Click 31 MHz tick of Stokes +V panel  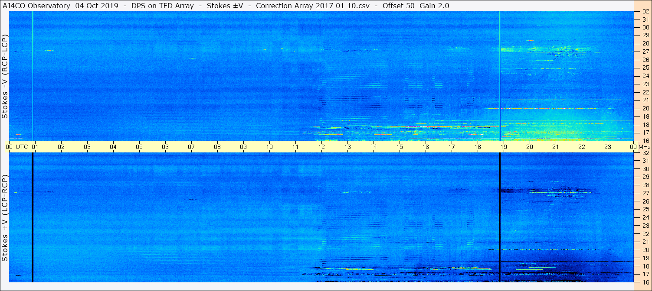click(645, 161)
